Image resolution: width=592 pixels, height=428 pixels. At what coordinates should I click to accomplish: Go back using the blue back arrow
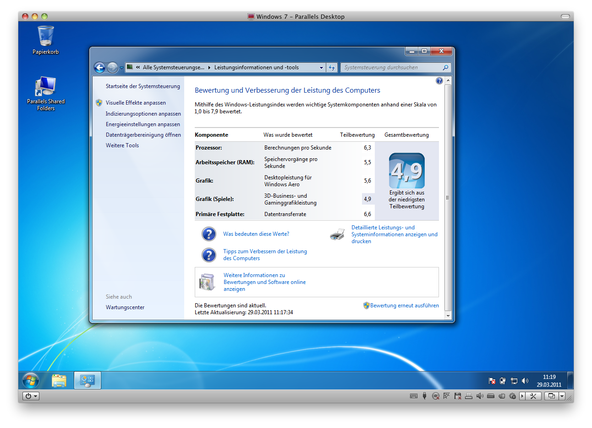99,67
